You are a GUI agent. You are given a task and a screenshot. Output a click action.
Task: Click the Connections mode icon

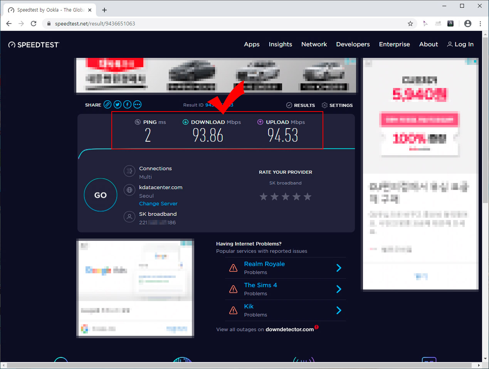tap(129, 171)
